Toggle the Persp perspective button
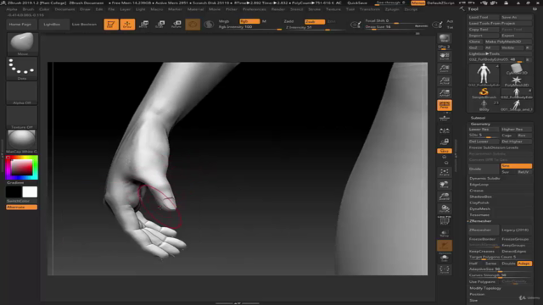543x305 pixels. point(445,105)
